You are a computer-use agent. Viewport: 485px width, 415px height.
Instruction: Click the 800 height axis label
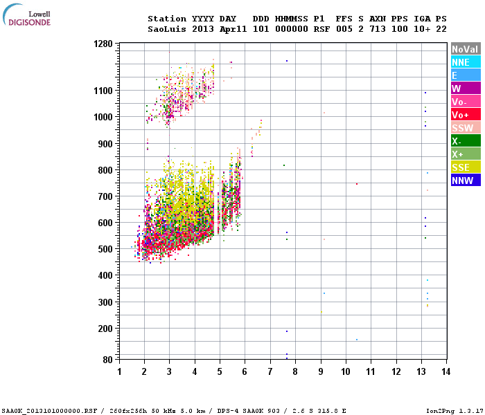coord(105,170)
